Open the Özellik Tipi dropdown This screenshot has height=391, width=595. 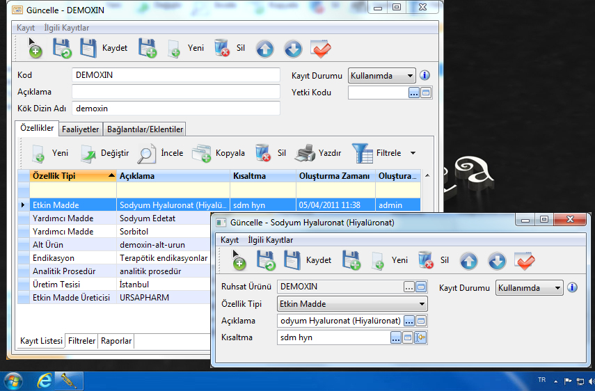(x=422, y=304)
